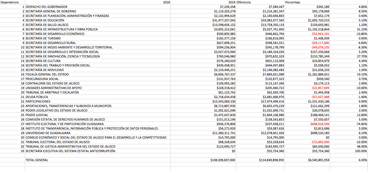This screenshot has width=368, height=171.
Task: Click the '2019' header cell
Action: (203, 2)
